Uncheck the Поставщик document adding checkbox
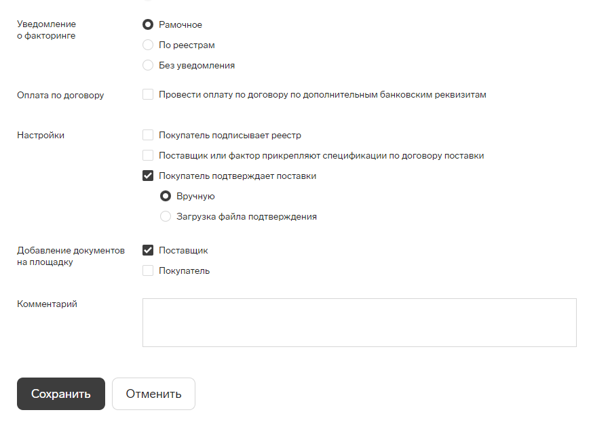The width and height of the screenshot is (591, 425). pyautogui.click(x=148, y=250)
